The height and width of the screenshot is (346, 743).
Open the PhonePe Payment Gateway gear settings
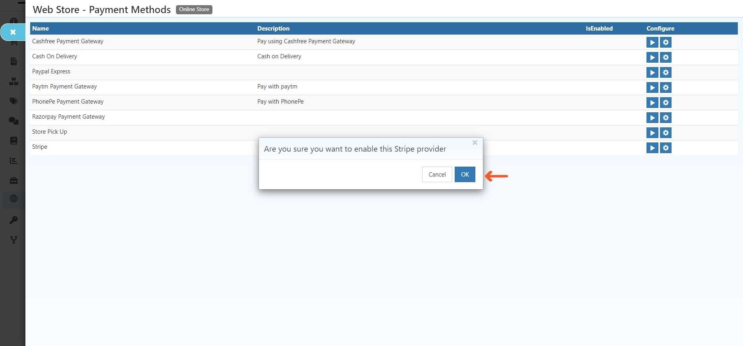click(x=666, y=102)
